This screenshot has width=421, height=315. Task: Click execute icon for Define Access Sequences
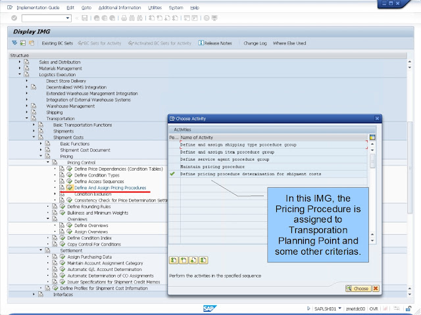69,181
